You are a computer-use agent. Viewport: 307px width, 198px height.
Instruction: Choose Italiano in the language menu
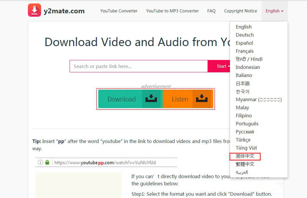tap(244, 75)
